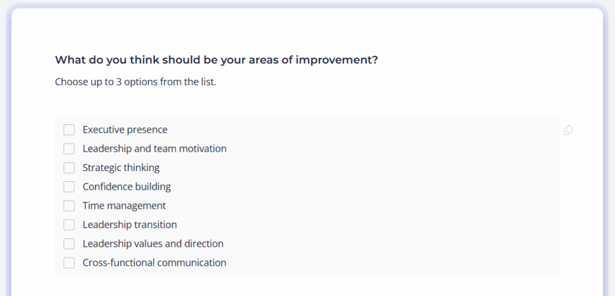Enable the Strategic thinking checkbox
615x296 pixels.
click(69, 168)
